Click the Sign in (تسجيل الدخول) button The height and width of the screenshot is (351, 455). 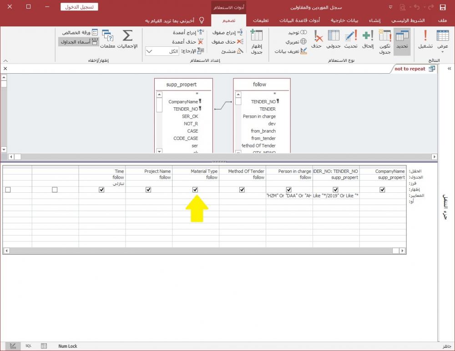(79, 7)
